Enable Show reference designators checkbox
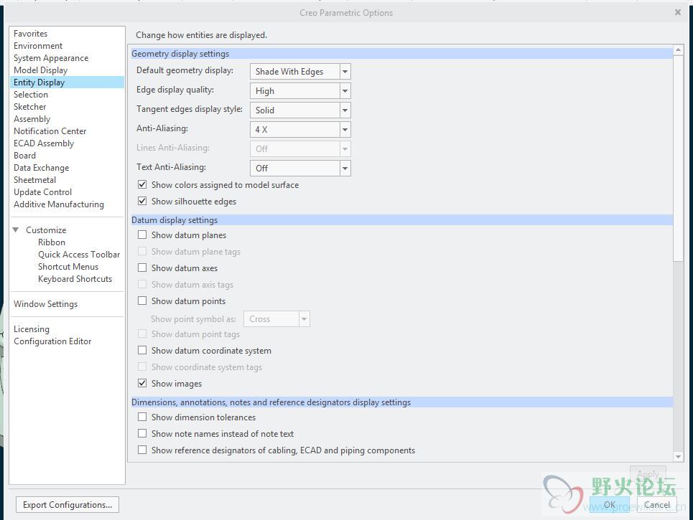693x520 pixels. (x=142, y=450)
